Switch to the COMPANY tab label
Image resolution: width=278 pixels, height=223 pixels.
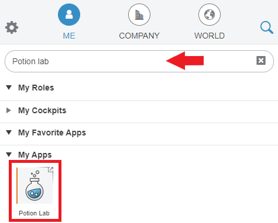(x=139, y=36)
